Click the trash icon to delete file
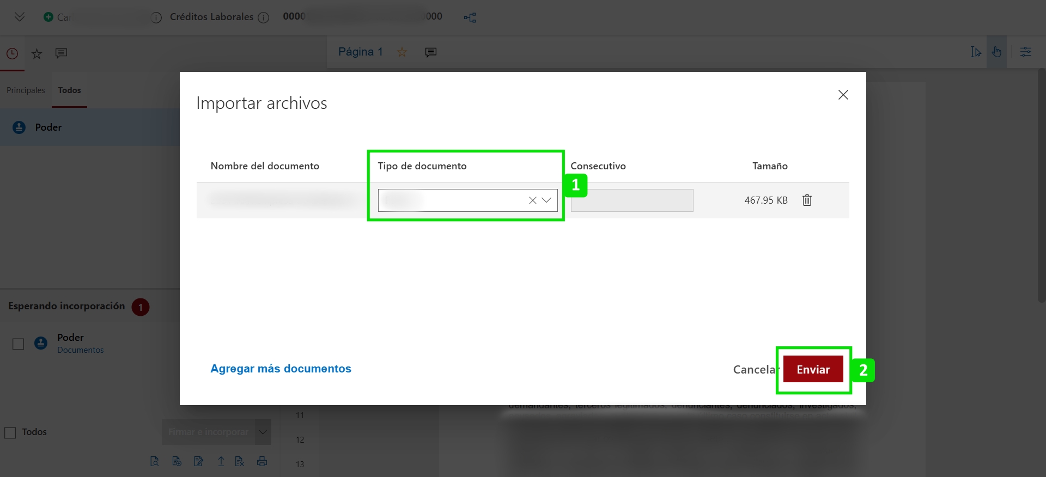The image size is (1046, 477). pyautogui.click(x=807, y=200)
